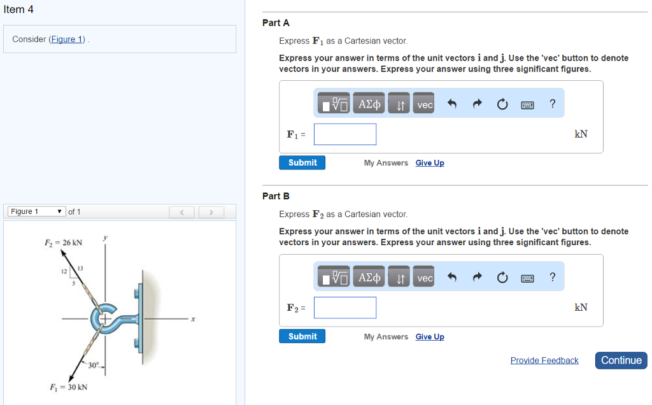Click subscript/superscript arrows button in Part A
The image size is (652, 405).
[x=399, y=104]
